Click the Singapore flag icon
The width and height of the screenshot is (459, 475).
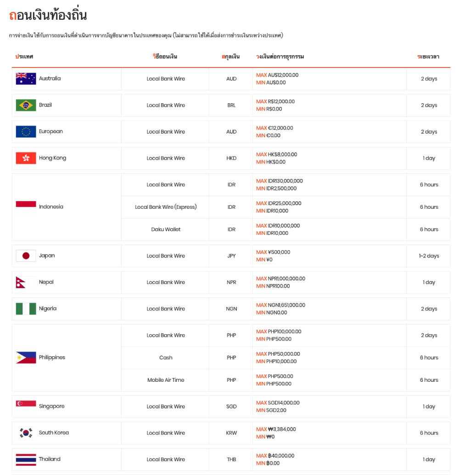(x=26, y=406)
